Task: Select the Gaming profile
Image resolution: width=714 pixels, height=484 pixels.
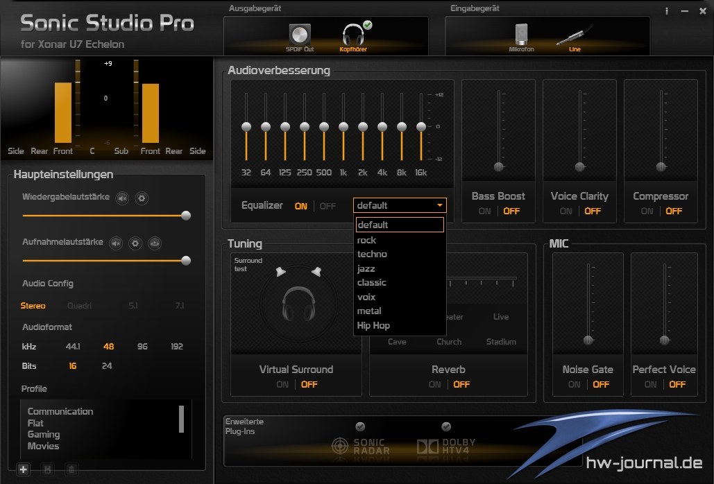Action: click(44, 434)
